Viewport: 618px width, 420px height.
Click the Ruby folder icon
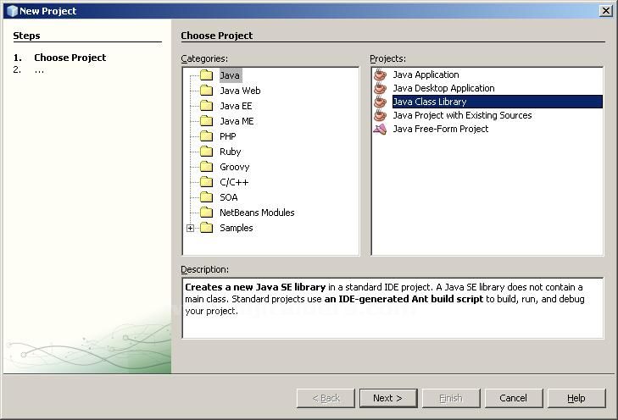point(206,152)
